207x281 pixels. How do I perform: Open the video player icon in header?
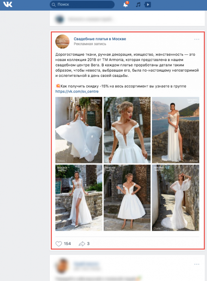tap(148, 4)
